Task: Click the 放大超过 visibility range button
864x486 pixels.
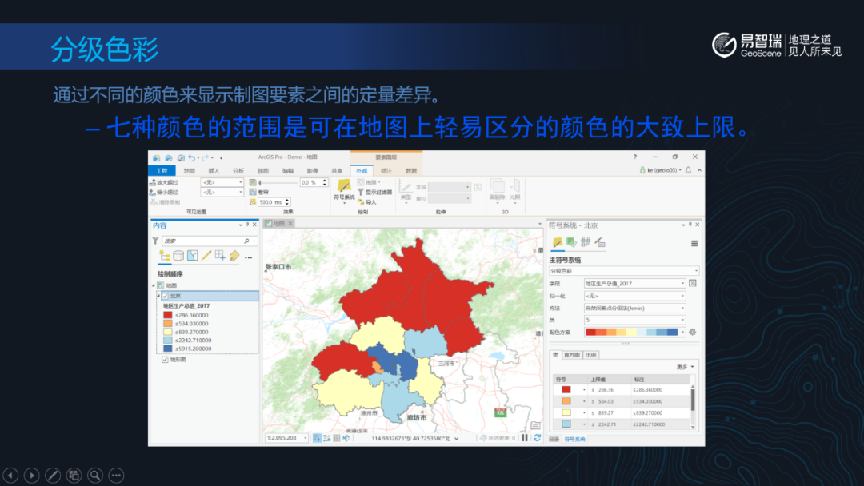Action: click(x=164, y=182)
